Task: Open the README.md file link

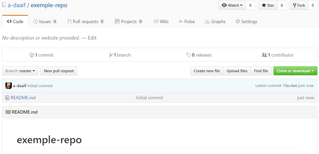Action: [x=23, y=98]
